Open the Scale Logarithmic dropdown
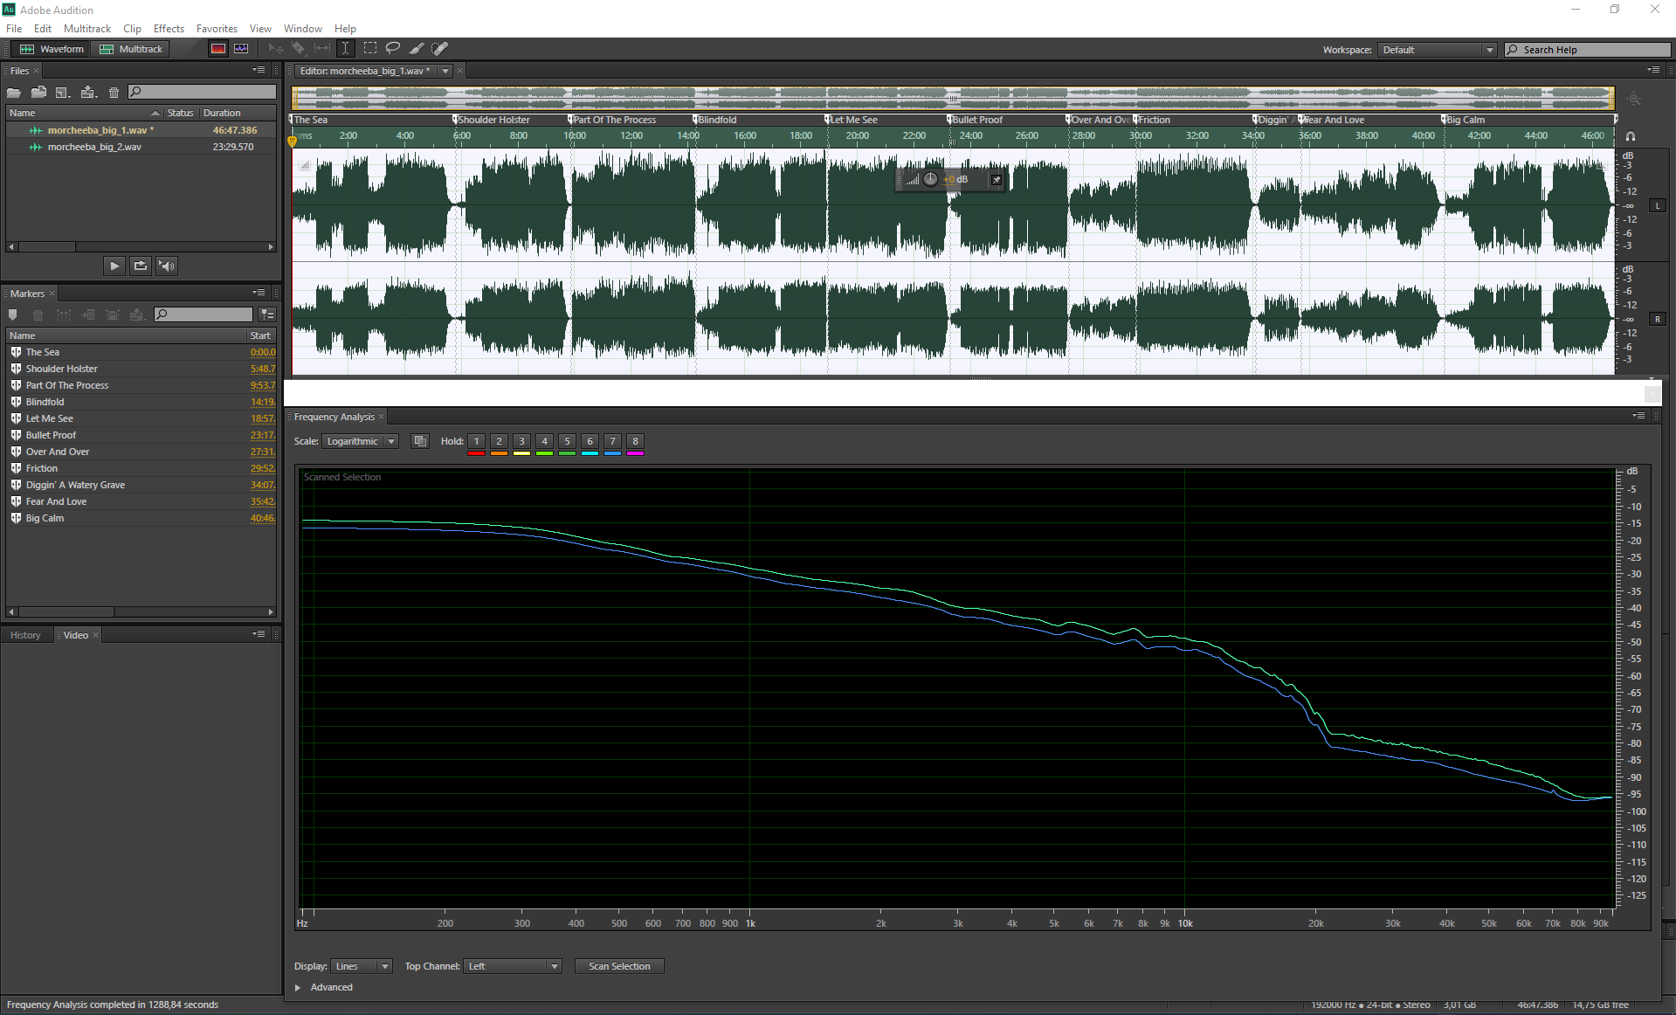 tap(360, 441)
